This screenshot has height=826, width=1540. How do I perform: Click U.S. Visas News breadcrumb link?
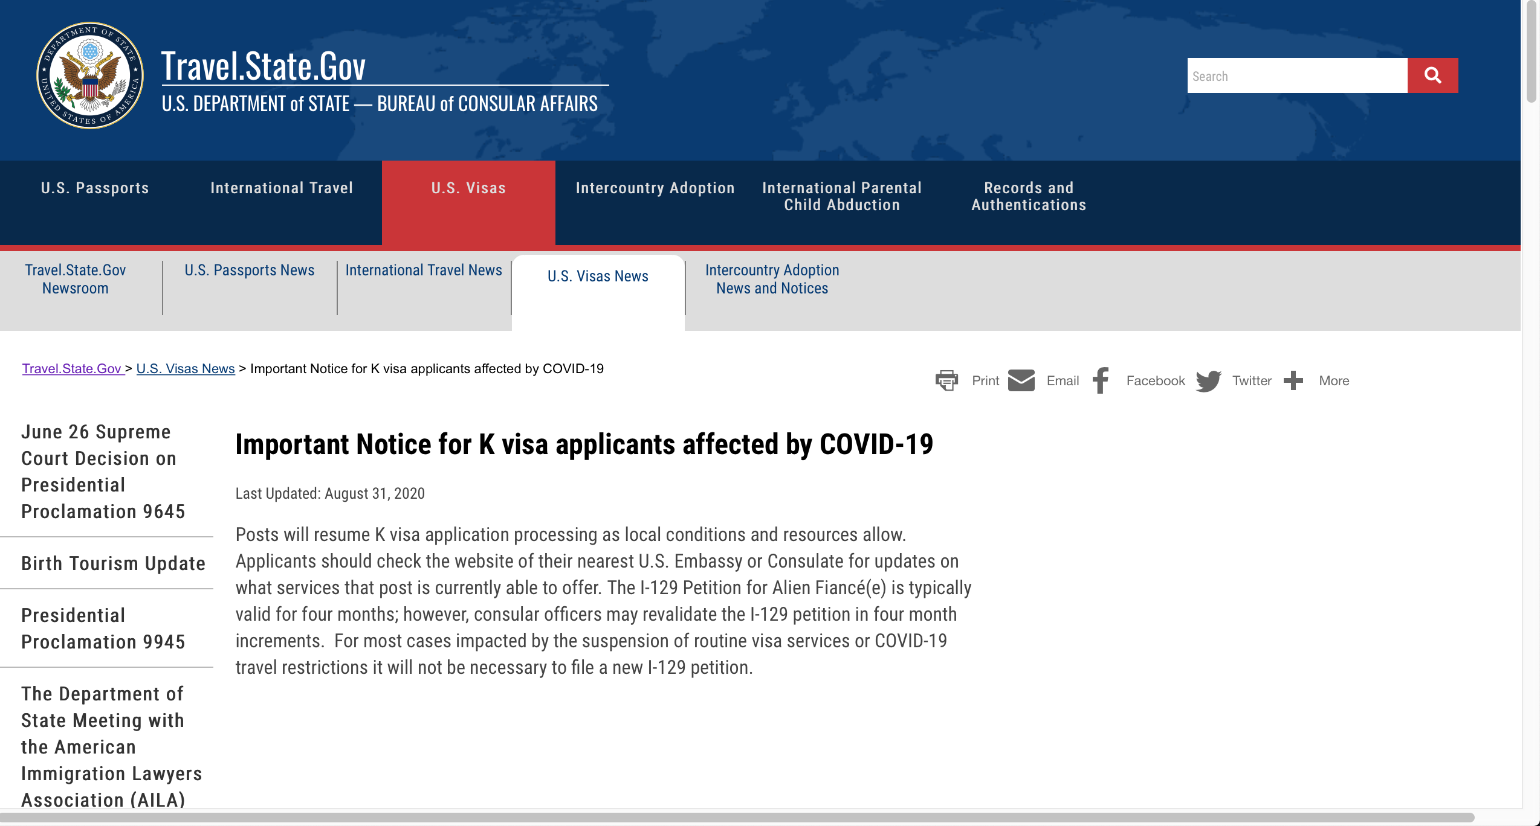[186, 368]
